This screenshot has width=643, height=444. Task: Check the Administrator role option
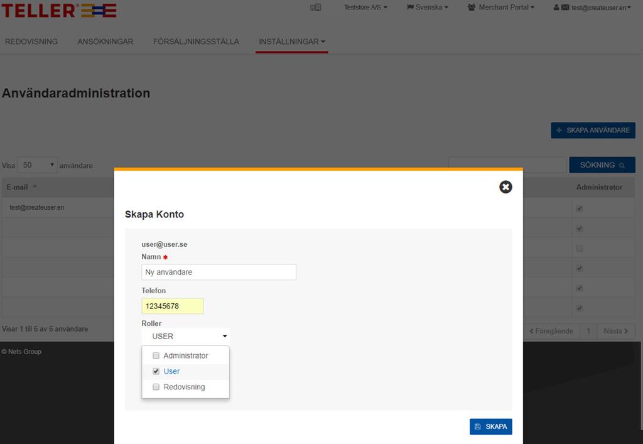(156, 355)
